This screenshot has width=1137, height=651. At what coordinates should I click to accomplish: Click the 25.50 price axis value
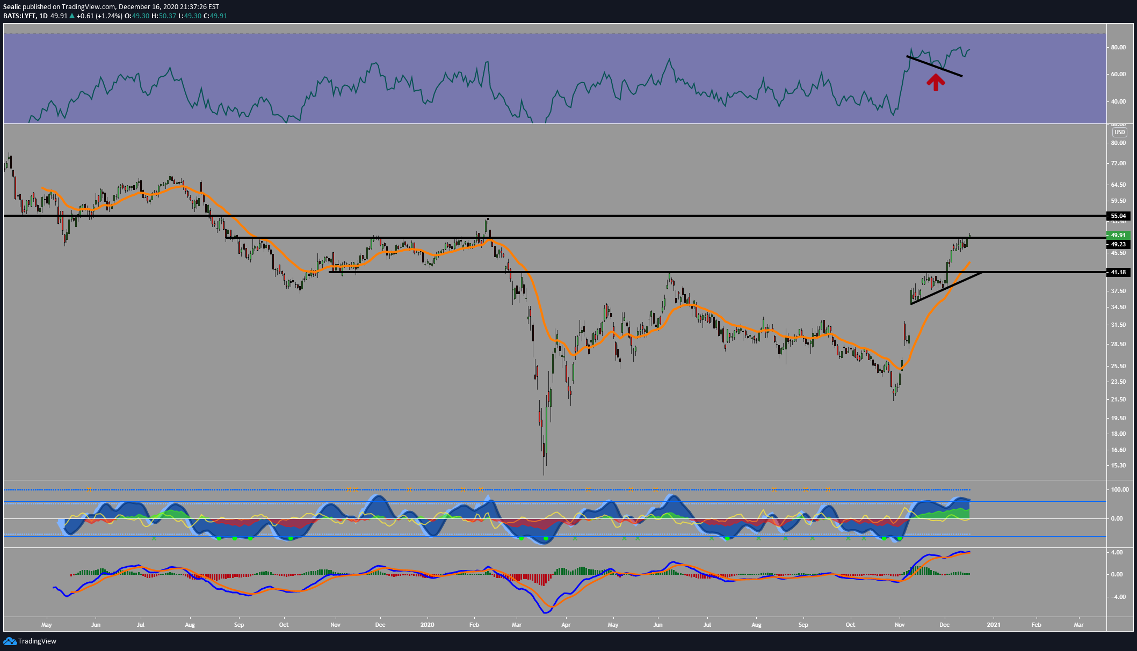pyautogui.click(x=1118, y=366)
